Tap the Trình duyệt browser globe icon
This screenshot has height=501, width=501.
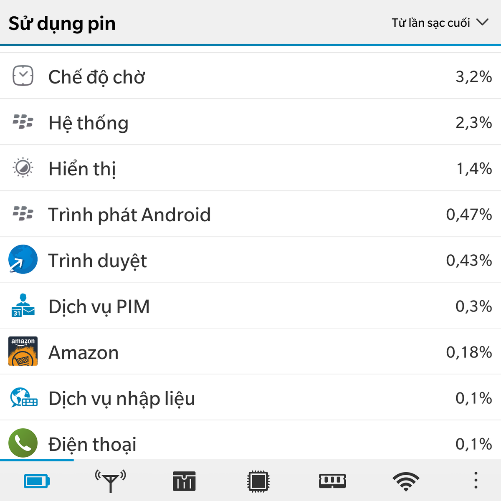pyautogui.click(x=23, y=259)
